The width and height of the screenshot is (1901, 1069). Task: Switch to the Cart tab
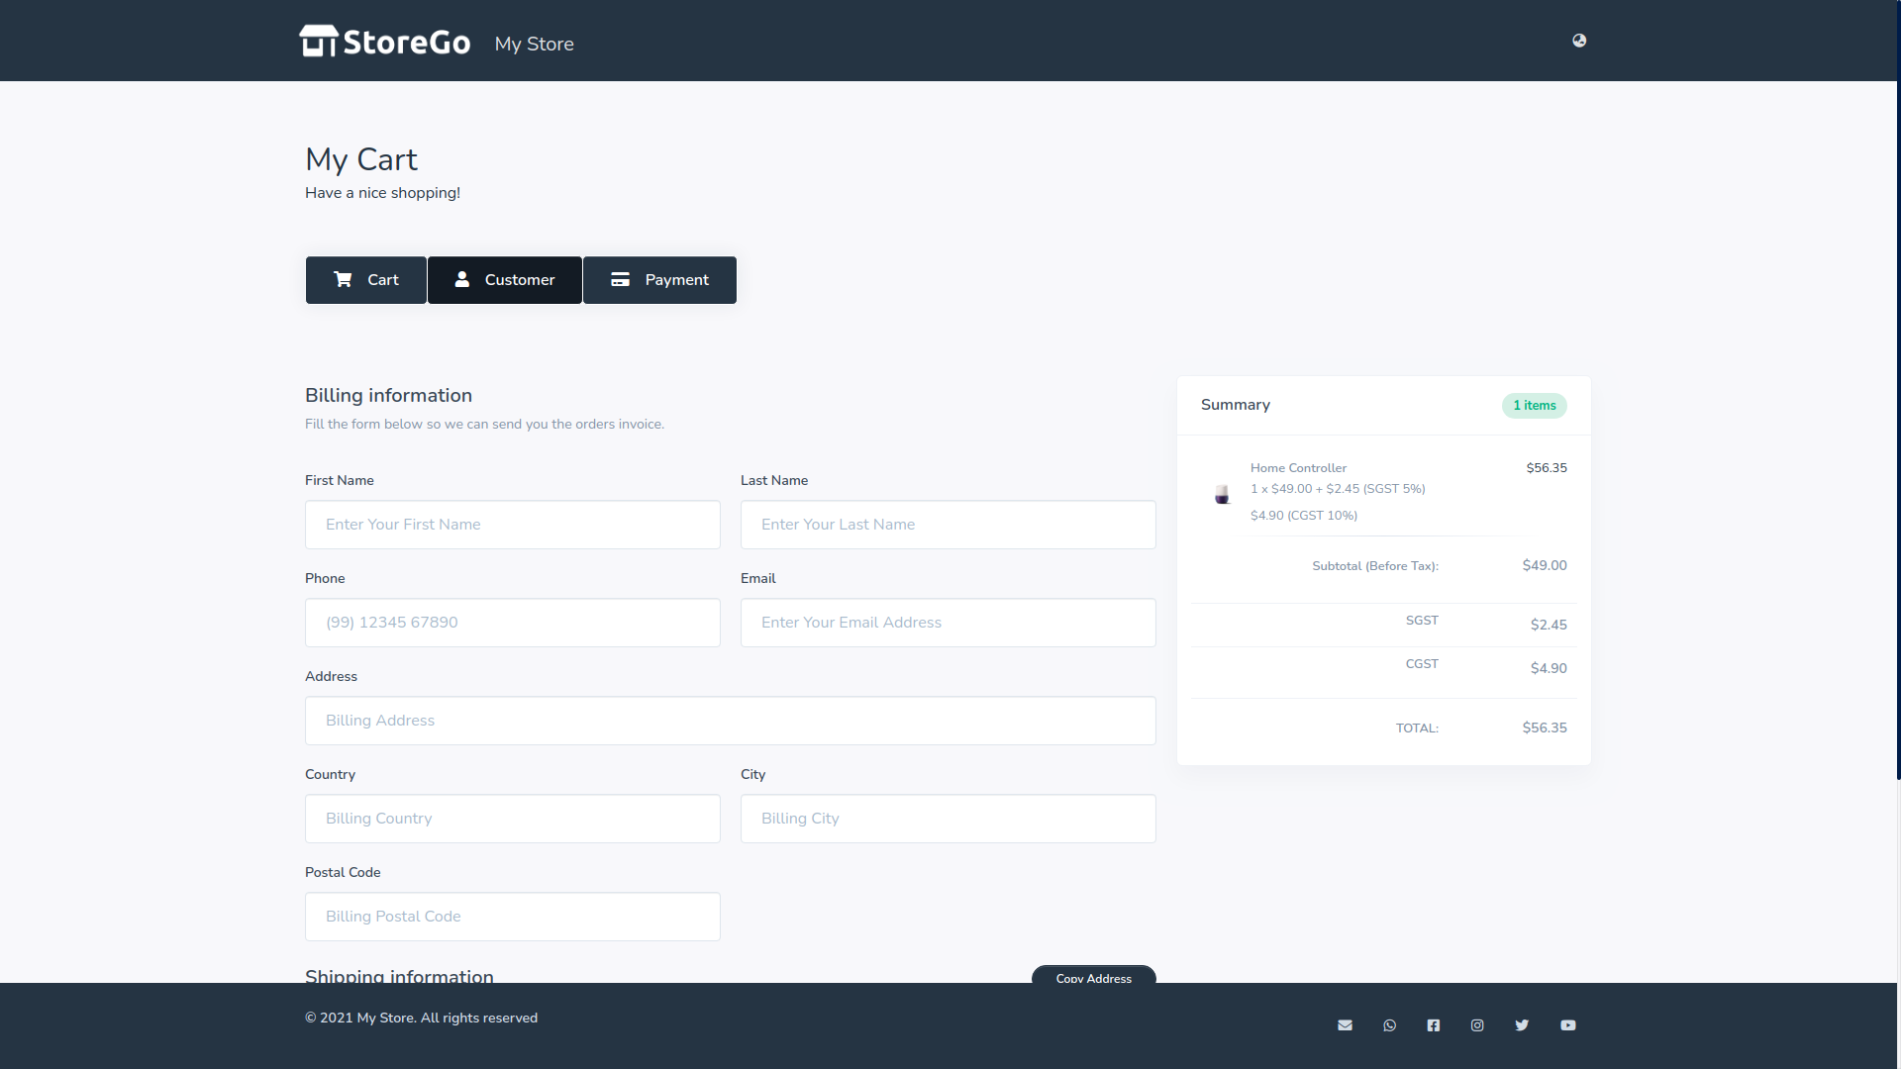pyautogui.click(x=365, y=279)
